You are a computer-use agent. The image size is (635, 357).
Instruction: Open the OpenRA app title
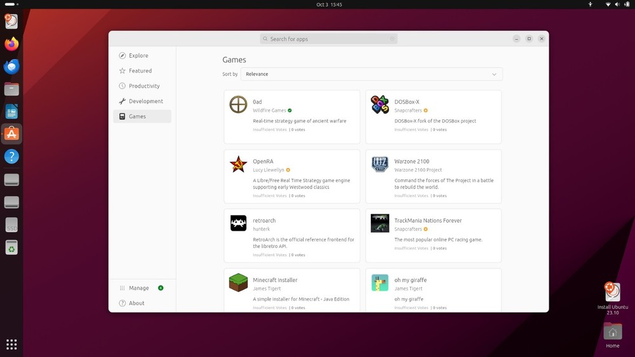coord(263,161)
